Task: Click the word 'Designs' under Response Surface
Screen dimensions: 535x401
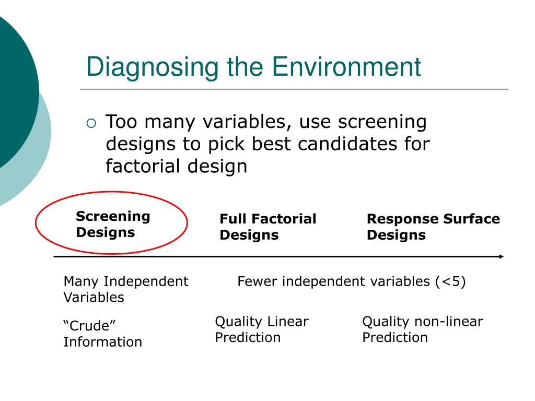Action: (396, 235)
